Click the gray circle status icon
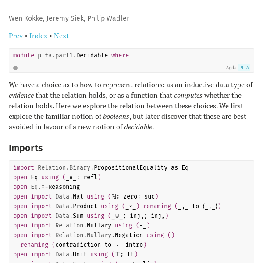This screenshot has width=263, height=263. pyautogui.click(x=15, y=68)
